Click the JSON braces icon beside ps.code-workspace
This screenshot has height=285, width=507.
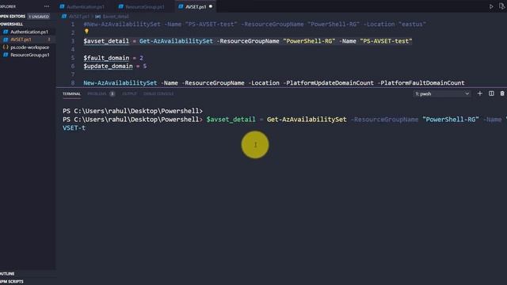pos(6,47)
